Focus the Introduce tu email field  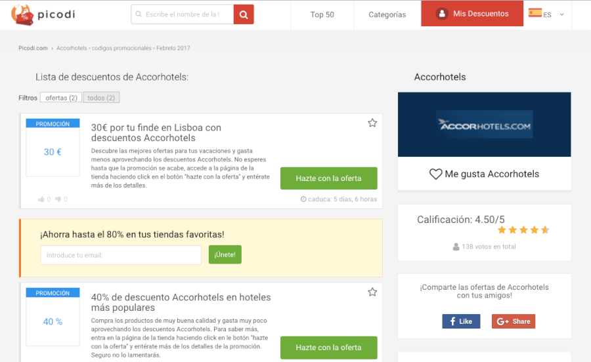pos(121,255)
